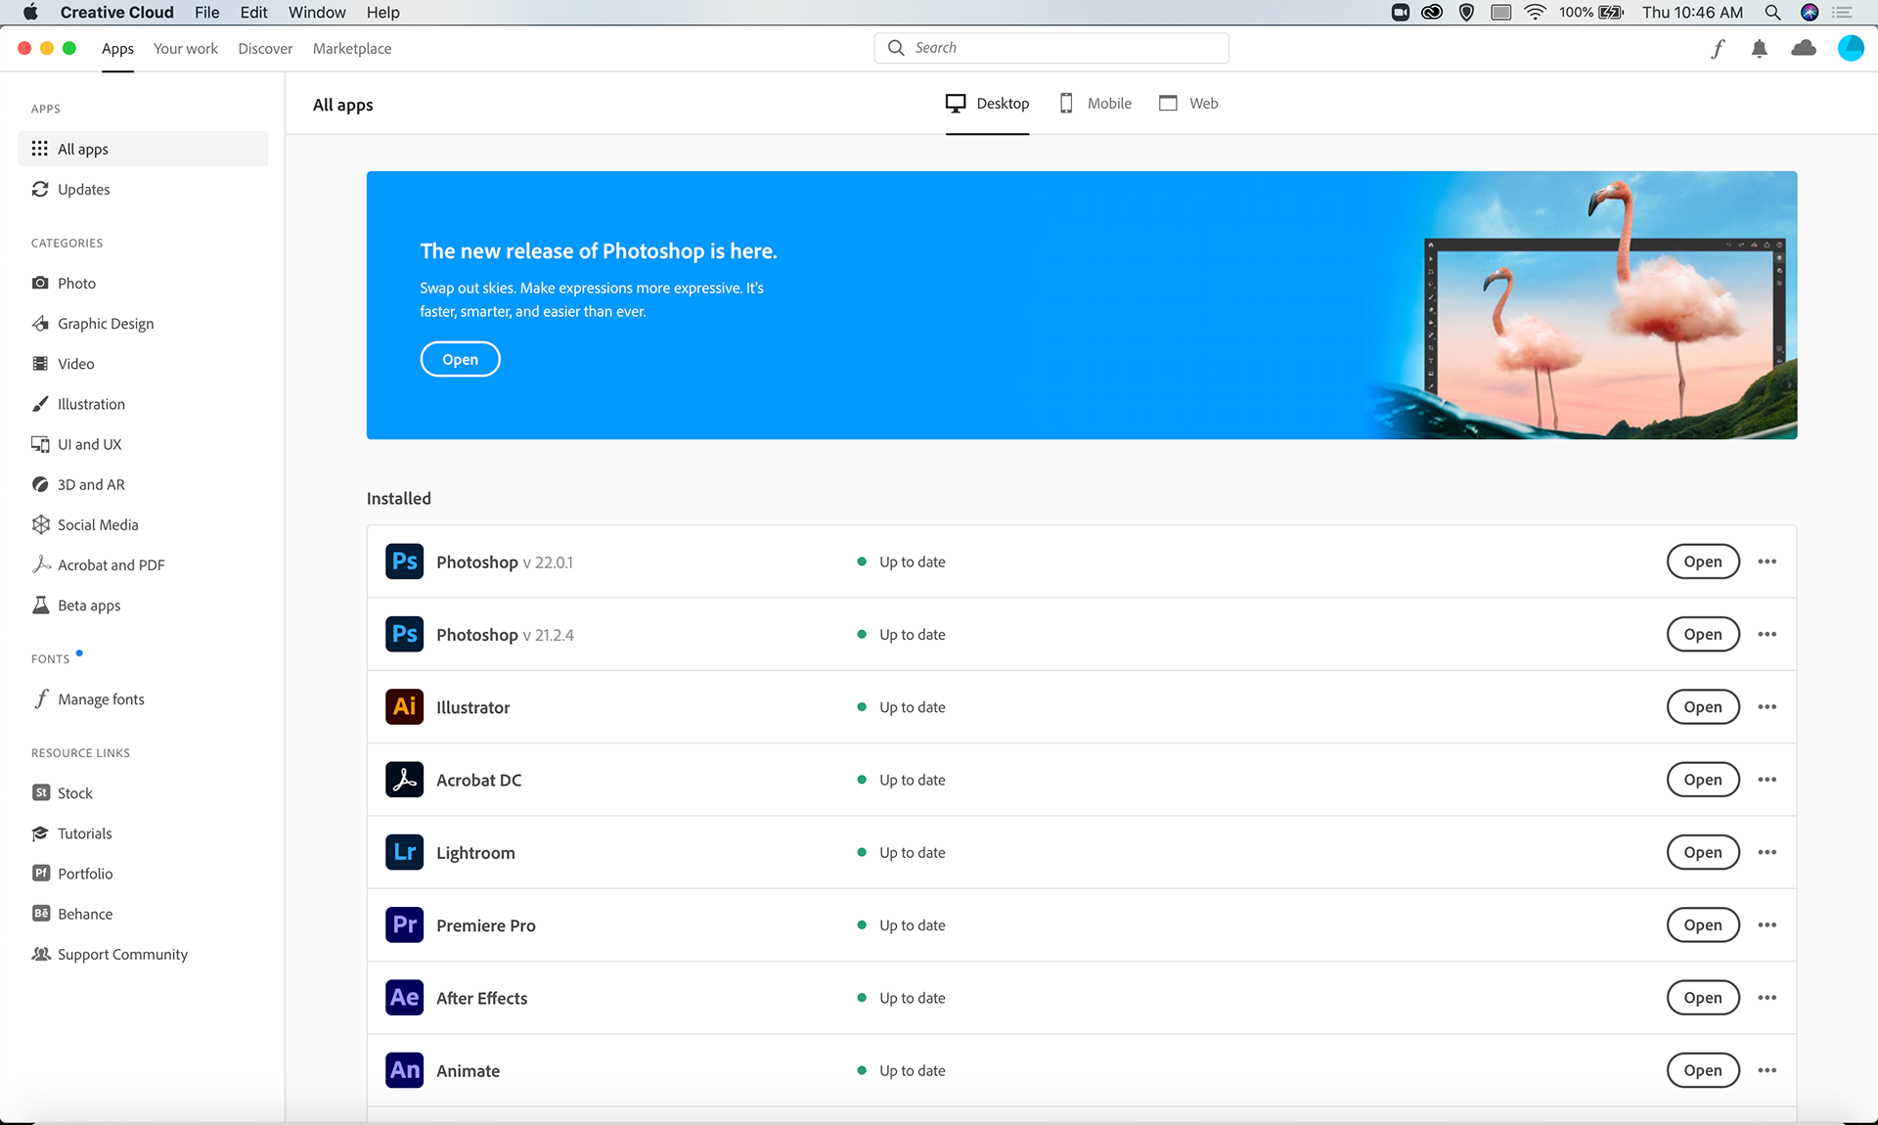
Task: Click the Search input field
Action: click(1051, 47)
